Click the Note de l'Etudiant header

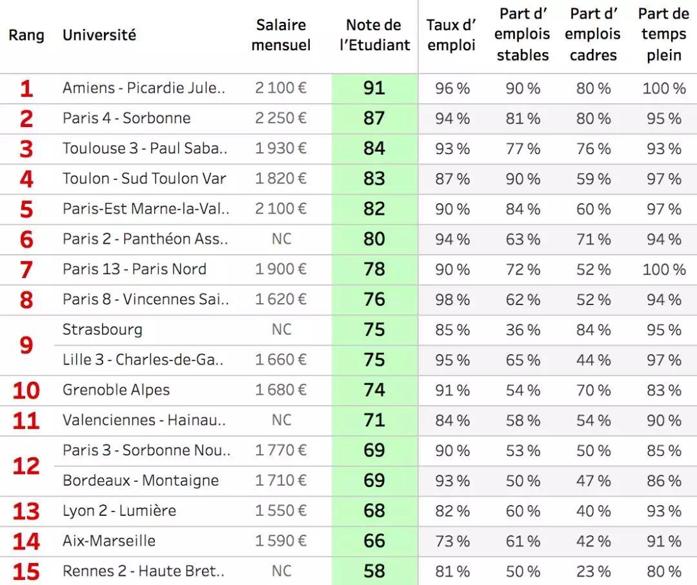374,35
